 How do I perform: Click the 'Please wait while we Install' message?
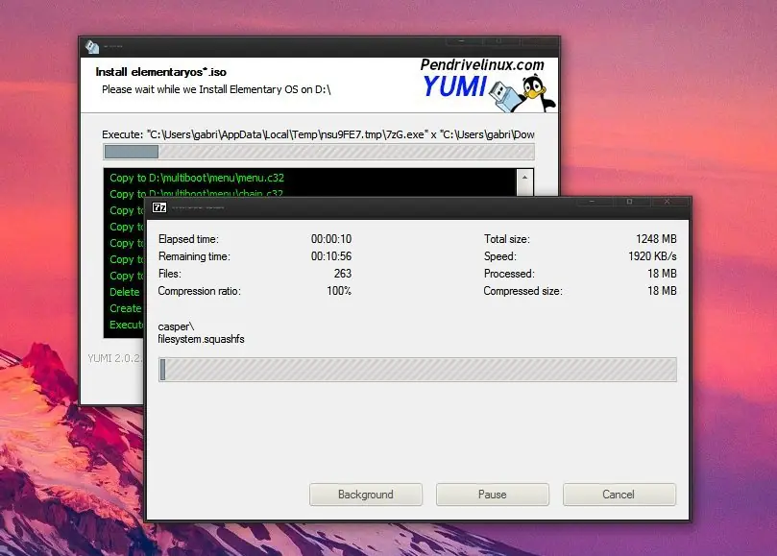tap(216, 89)
